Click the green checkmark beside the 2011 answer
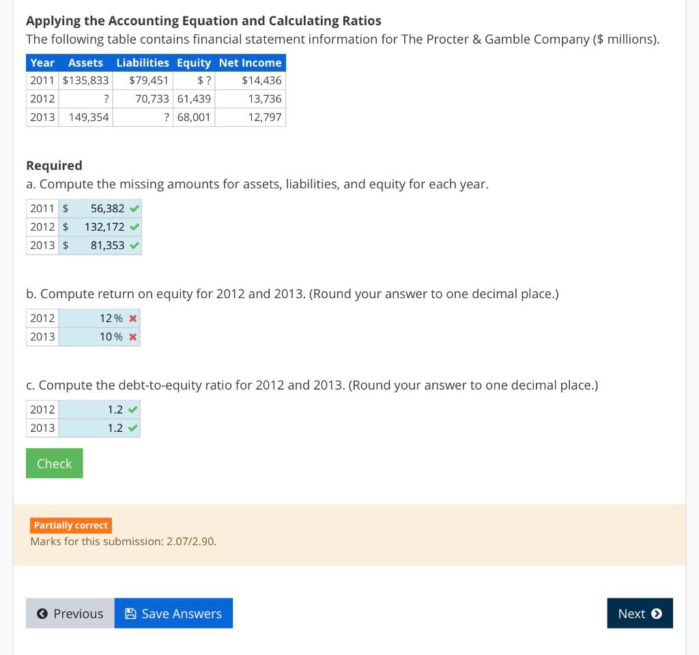 click(x=134, y=209)
